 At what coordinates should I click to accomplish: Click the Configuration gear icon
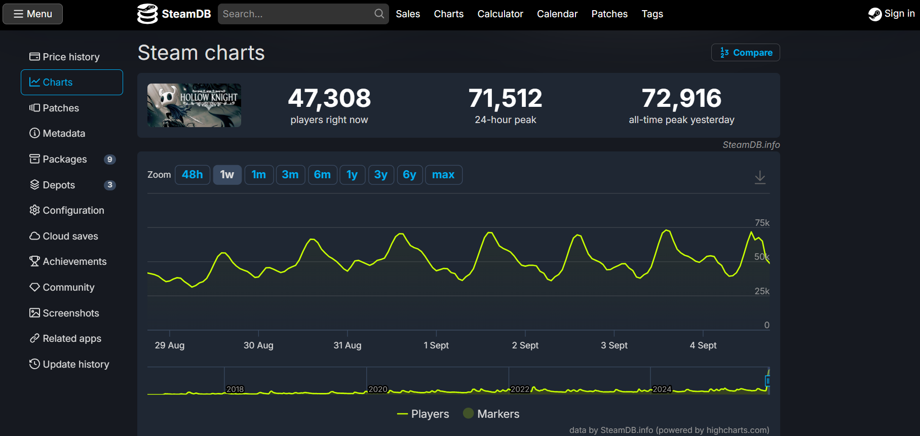pyautogui.click(x=34, y=210)
